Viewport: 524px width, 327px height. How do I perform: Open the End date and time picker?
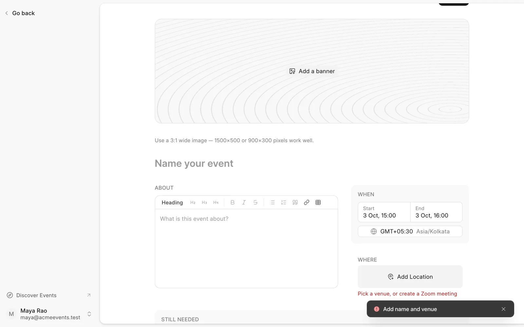tap(436, 212)
